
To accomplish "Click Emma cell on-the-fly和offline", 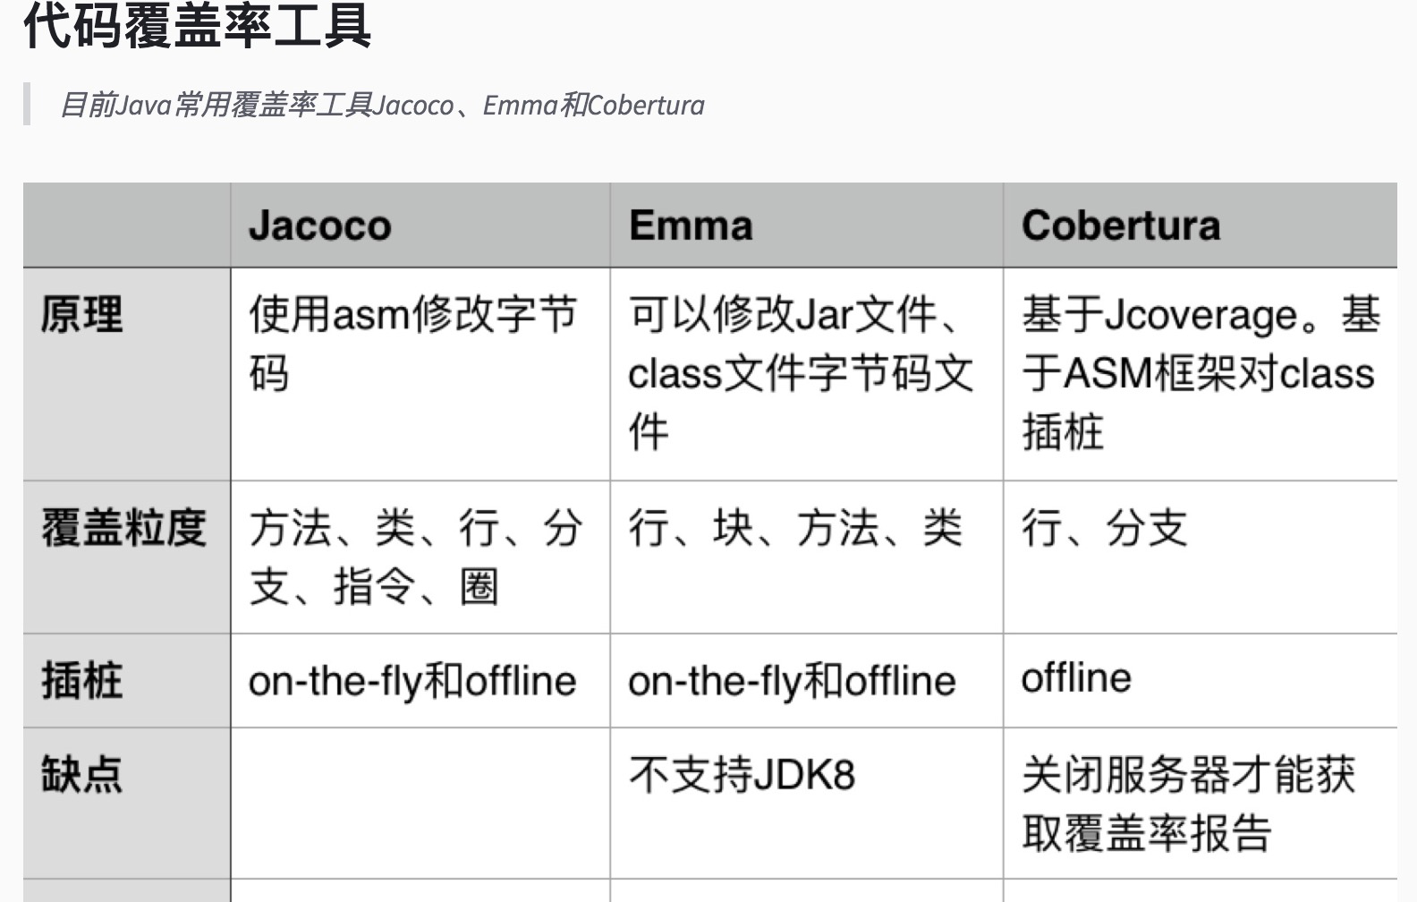I will [807, 681].
